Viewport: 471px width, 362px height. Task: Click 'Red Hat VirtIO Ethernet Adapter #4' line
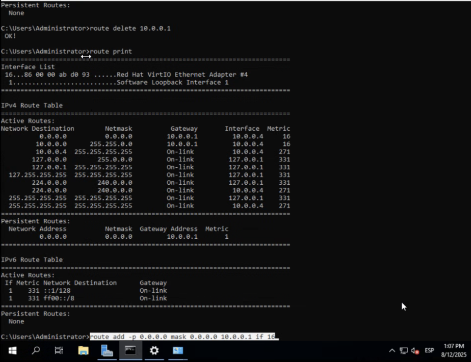point(126,74)
